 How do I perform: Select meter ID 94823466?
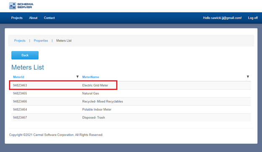pyautogui.click(x=20, y=101)
